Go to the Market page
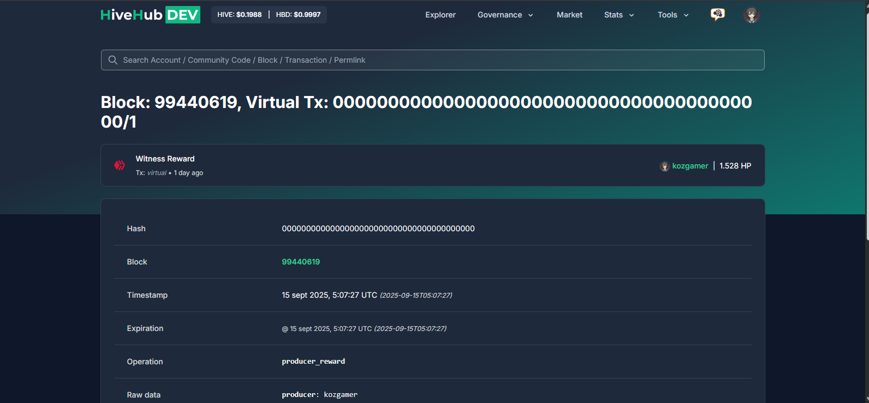Viewport: 869px width, 403px height. tap(569, 15)
